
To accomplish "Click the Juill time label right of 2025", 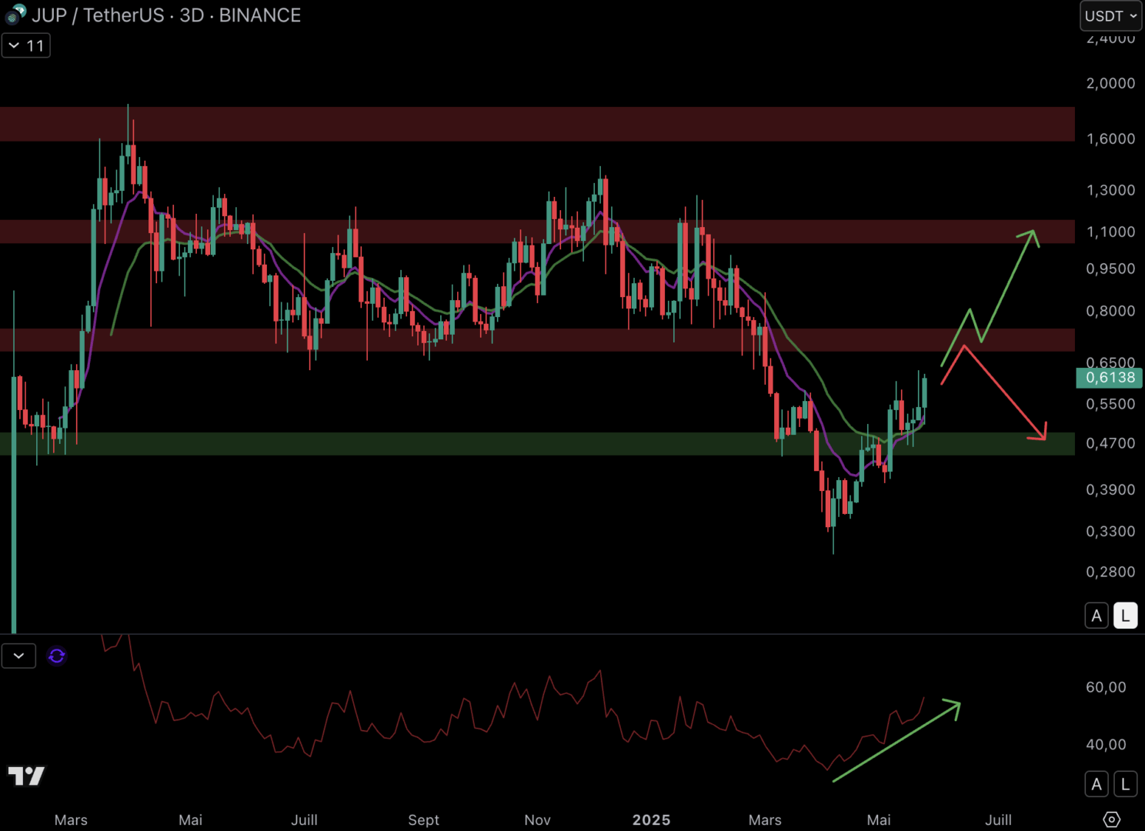I will (998, 820).
